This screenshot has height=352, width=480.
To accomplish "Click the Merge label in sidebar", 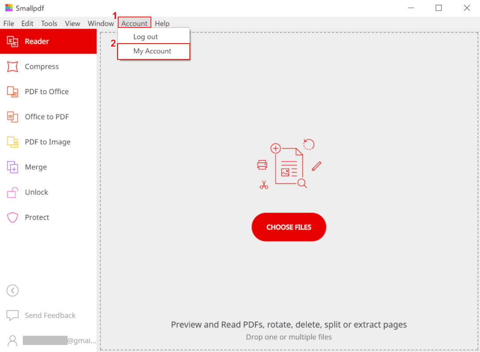I will click(36, 167).
